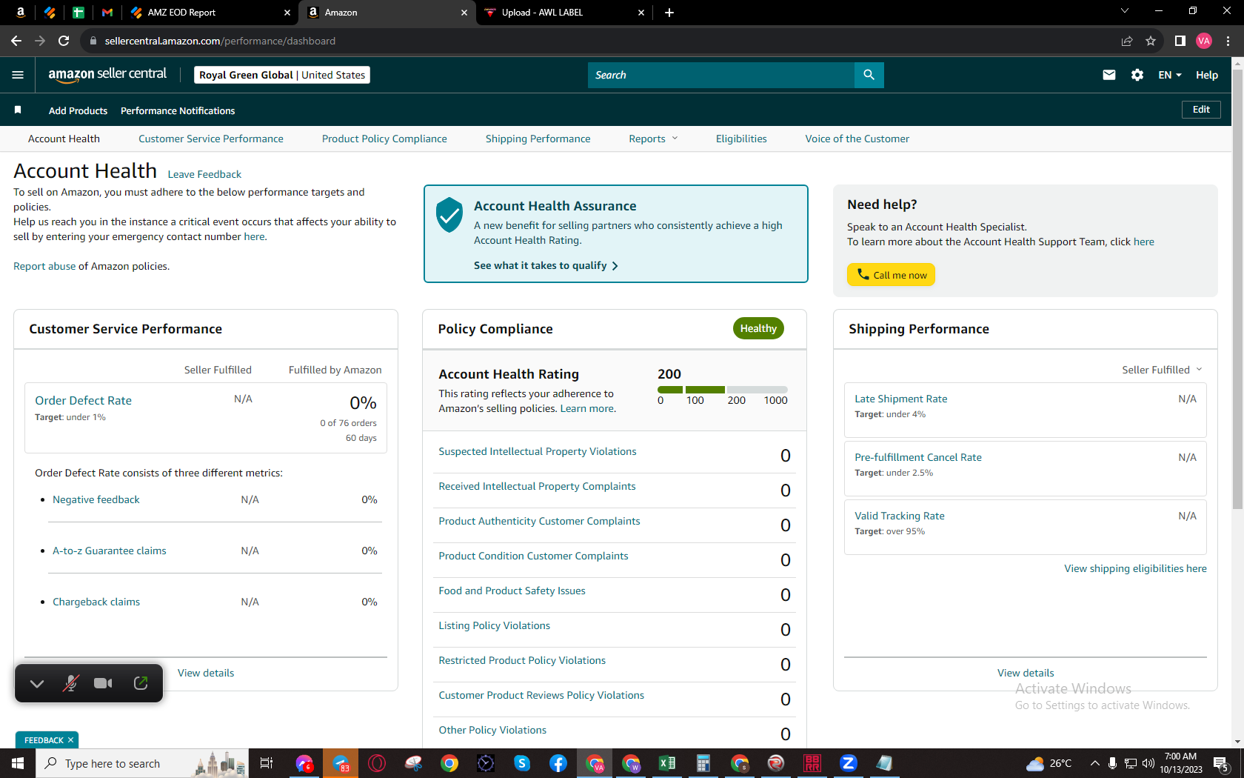Screen dimensions: 1244x778
Task: Open a new browser tab
Action: (669, 13)
